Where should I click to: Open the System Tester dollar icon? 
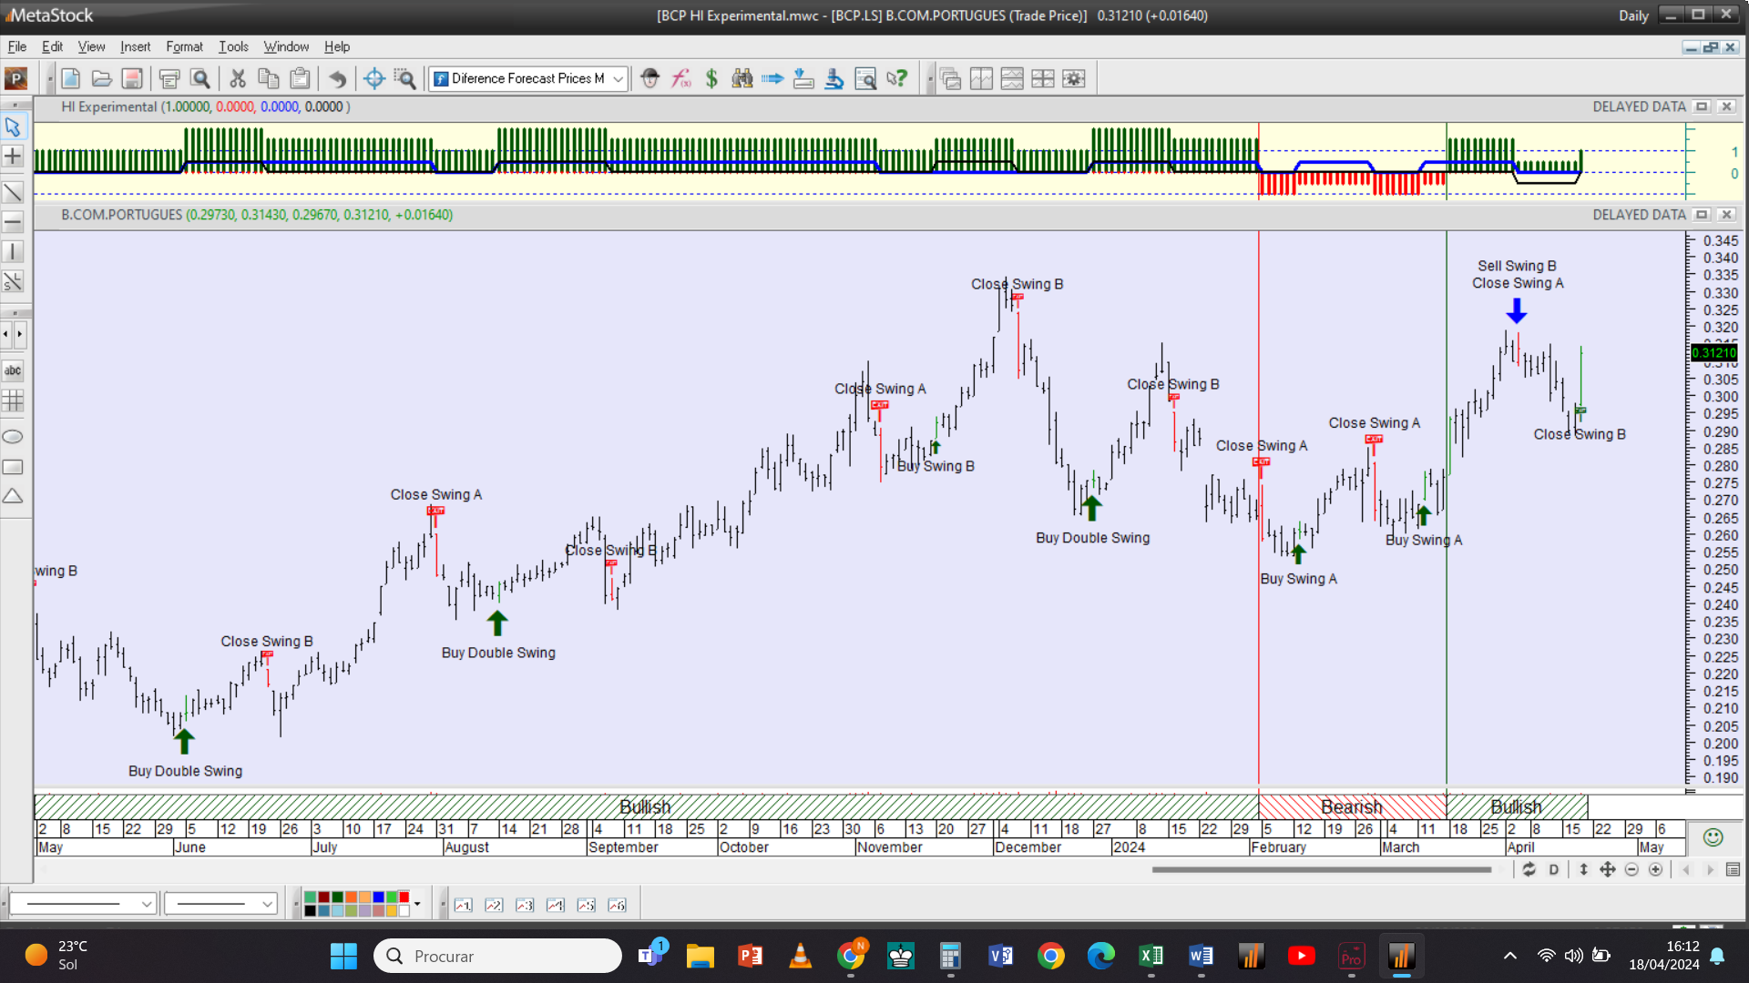pos(711,78)
